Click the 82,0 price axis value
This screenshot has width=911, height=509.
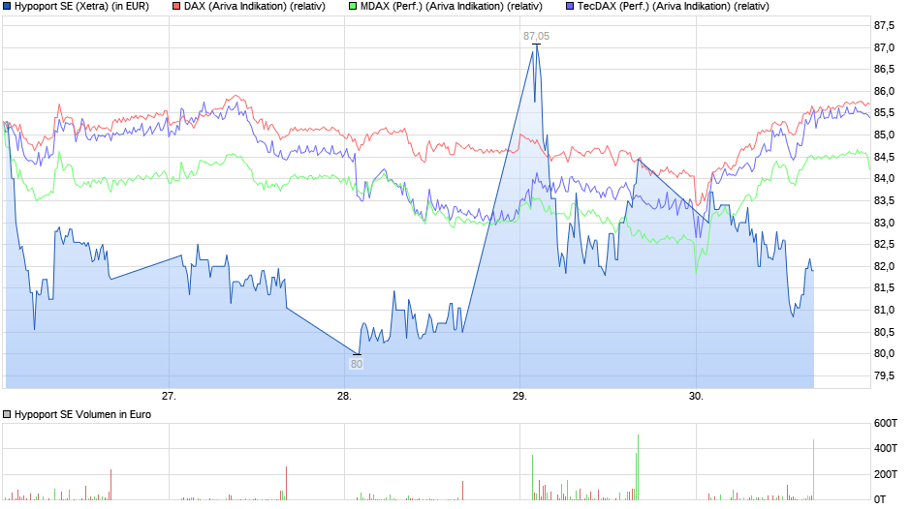[x=884, y=266]
